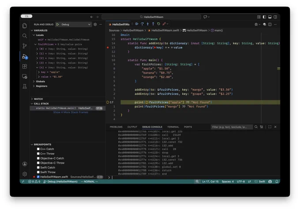
Task: Switch to the DEBUG CONSOLE tab
Action: coord(152,127)
